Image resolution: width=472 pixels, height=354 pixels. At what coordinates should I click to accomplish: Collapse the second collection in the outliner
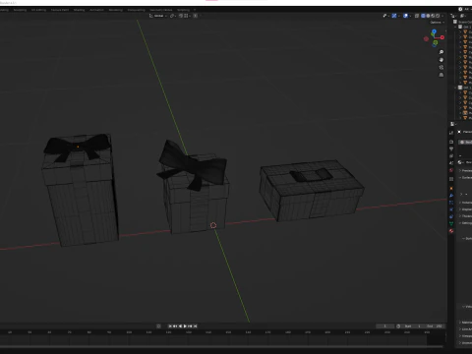point(456,88)
